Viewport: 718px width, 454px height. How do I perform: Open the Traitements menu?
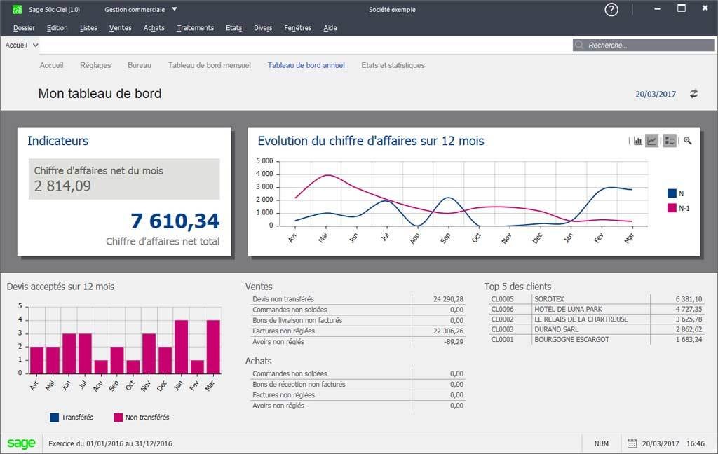point(195,28)
